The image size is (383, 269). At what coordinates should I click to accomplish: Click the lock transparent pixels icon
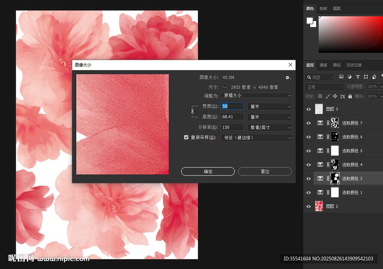tap(320, 96)
